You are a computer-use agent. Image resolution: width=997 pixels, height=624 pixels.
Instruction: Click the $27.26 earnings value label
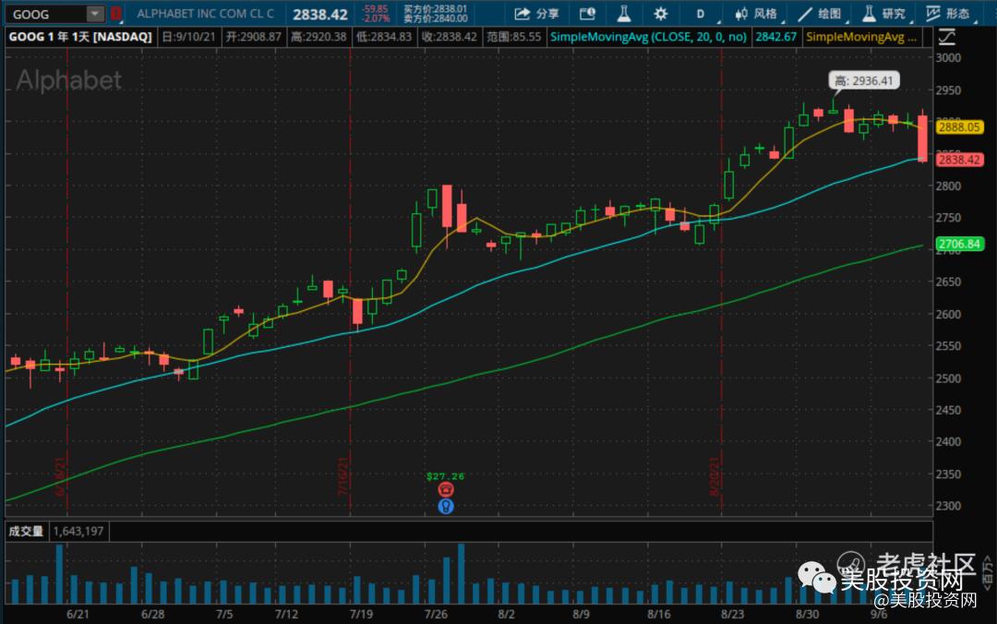coord(445,475)
